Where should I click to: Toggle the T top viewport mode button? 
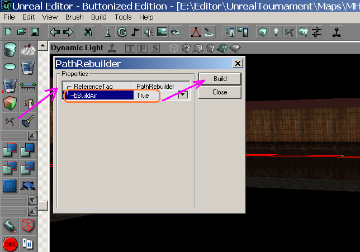coord(130,48)
